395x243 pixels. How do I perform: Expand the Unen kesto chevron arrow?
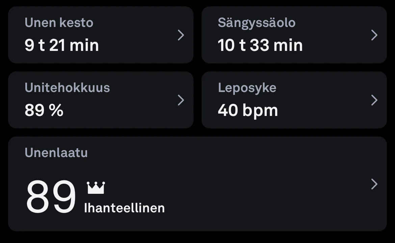coord(181,35)
